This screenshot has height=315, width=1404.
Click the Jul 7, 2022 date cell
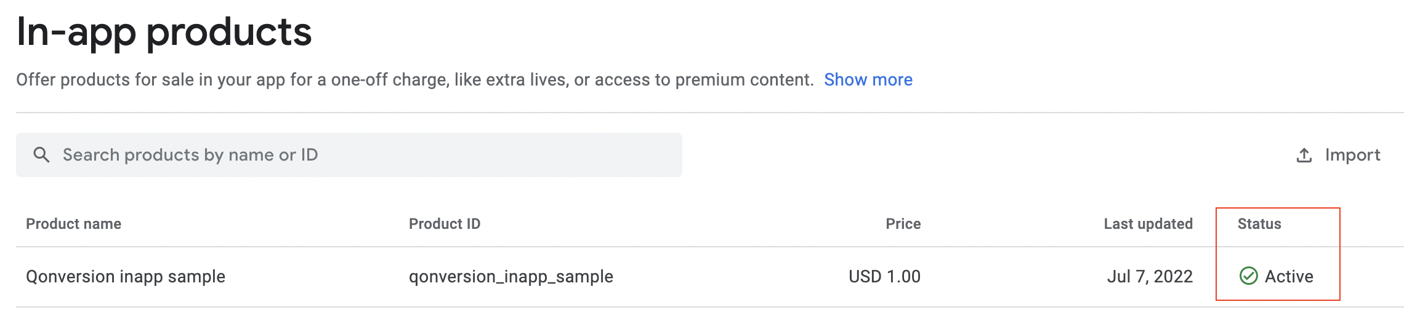coord(1150,277)
